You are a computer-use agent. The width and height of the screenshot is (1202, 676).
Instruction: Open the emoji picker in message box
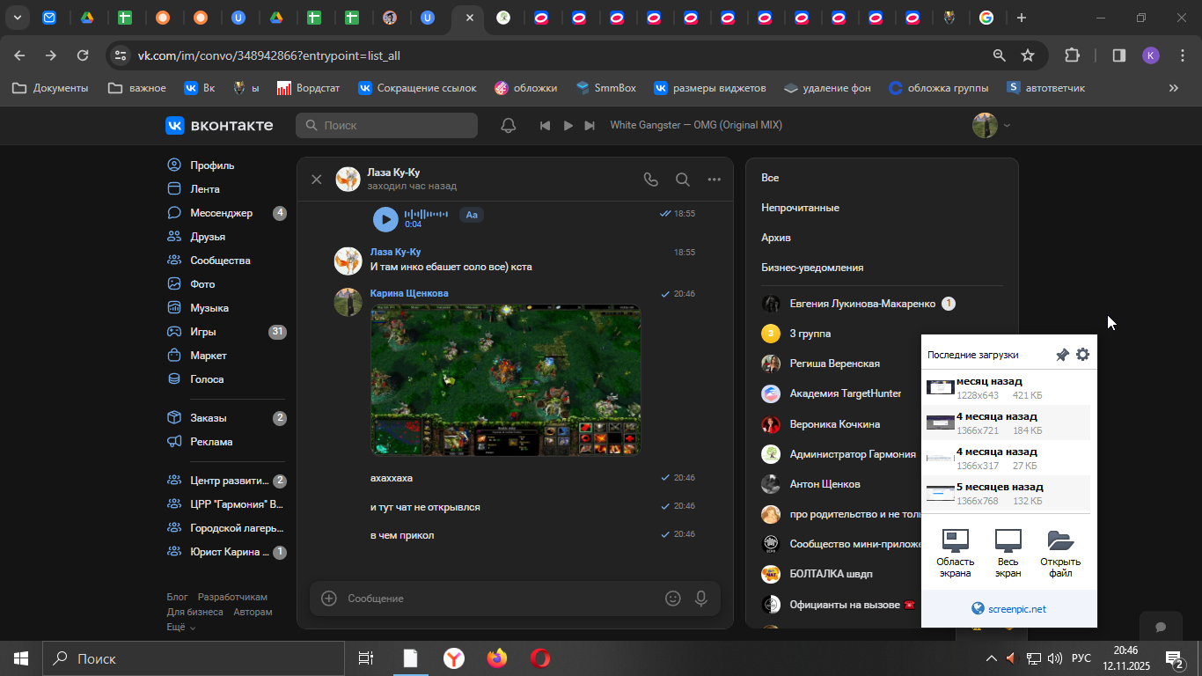(x=673, y=599)
